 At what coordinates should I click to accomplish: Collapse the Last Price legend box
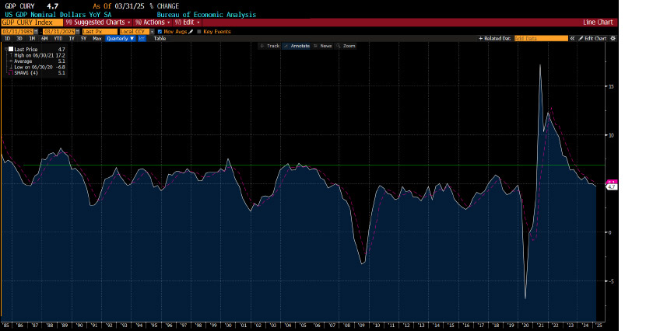[x=5, y=49]
